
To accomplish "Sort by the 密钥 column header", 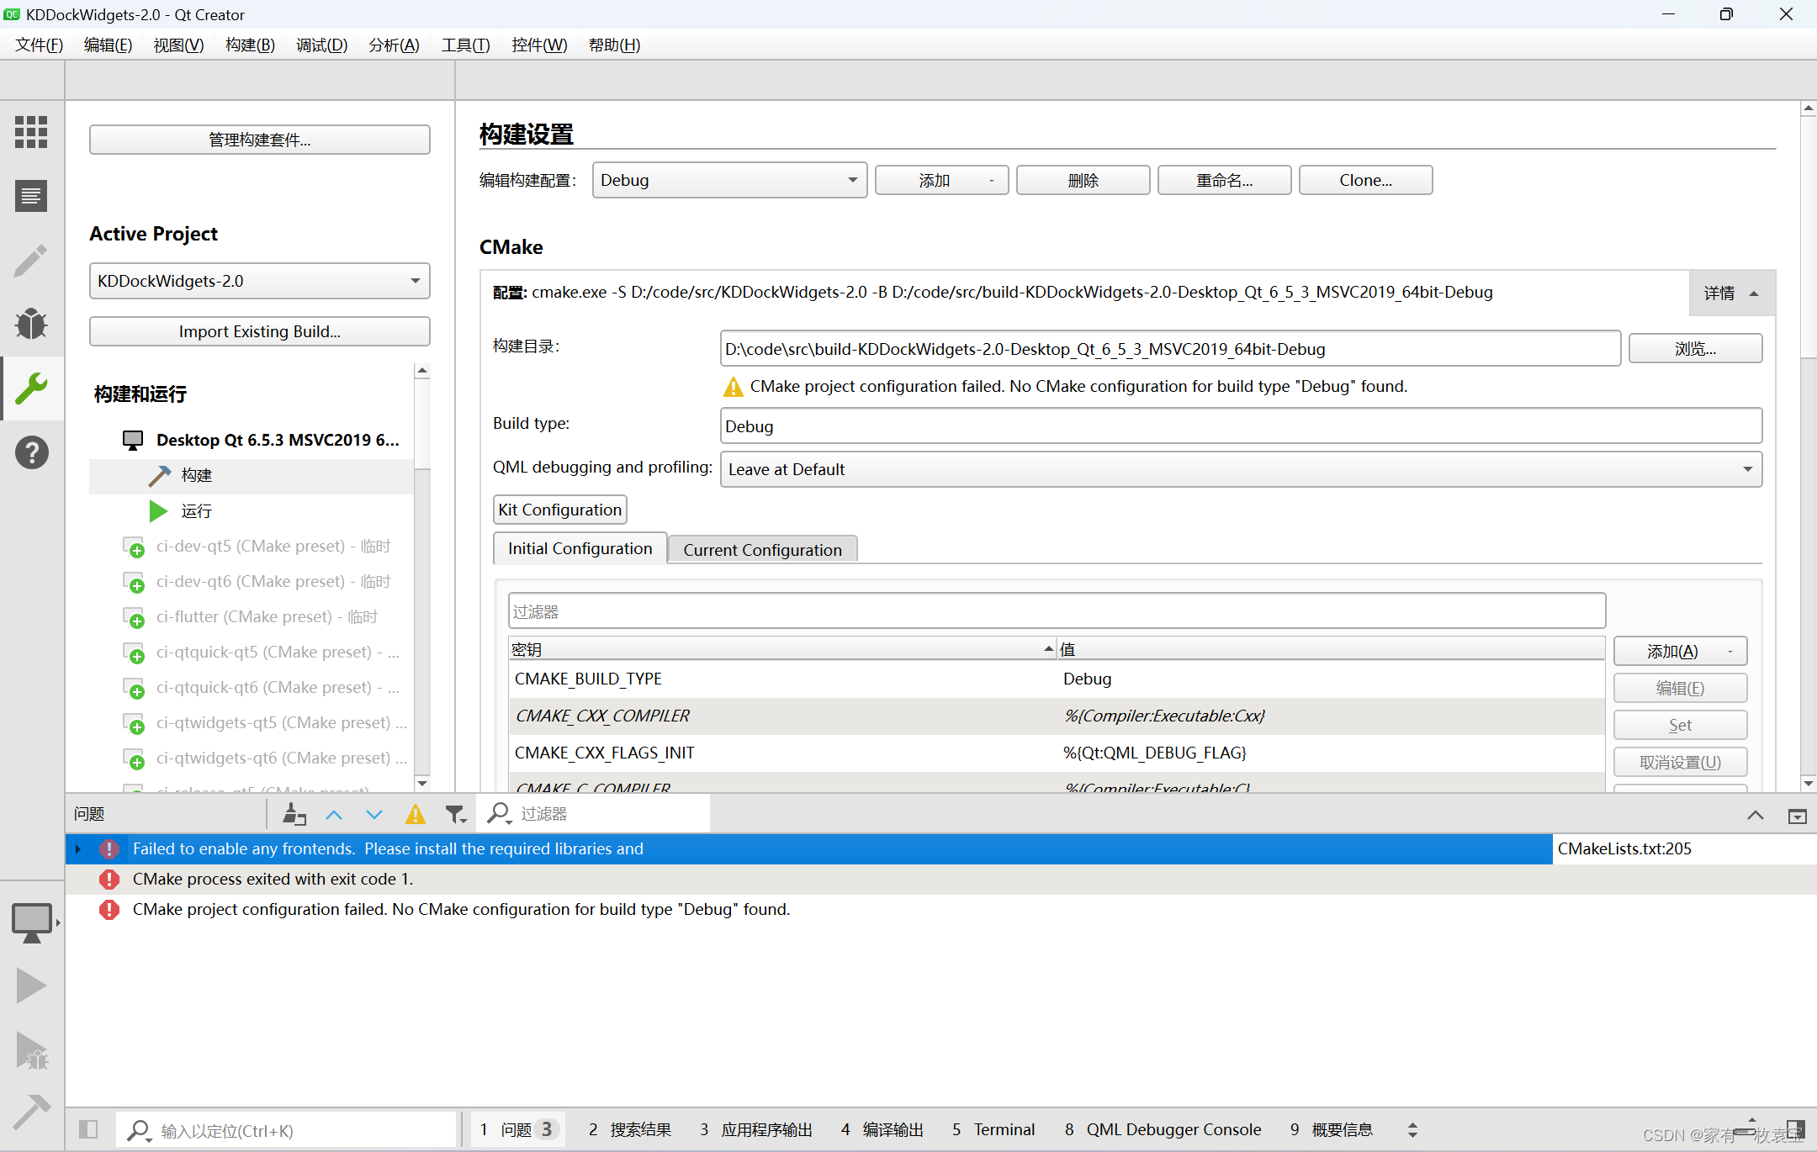I will 782,649.
